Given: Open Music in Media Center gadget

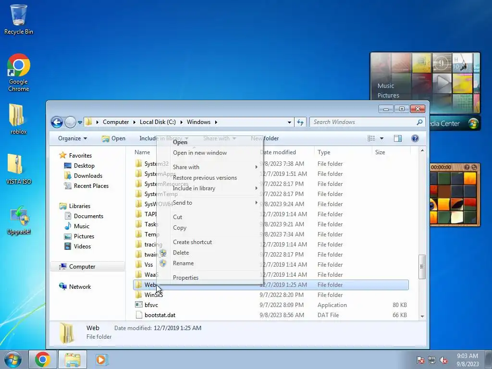Looking at the screenshot, I should coord(386,86).
